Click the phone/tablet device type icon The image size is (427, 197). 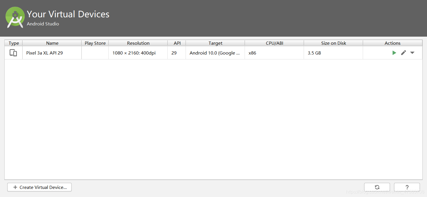click(13, 53)
